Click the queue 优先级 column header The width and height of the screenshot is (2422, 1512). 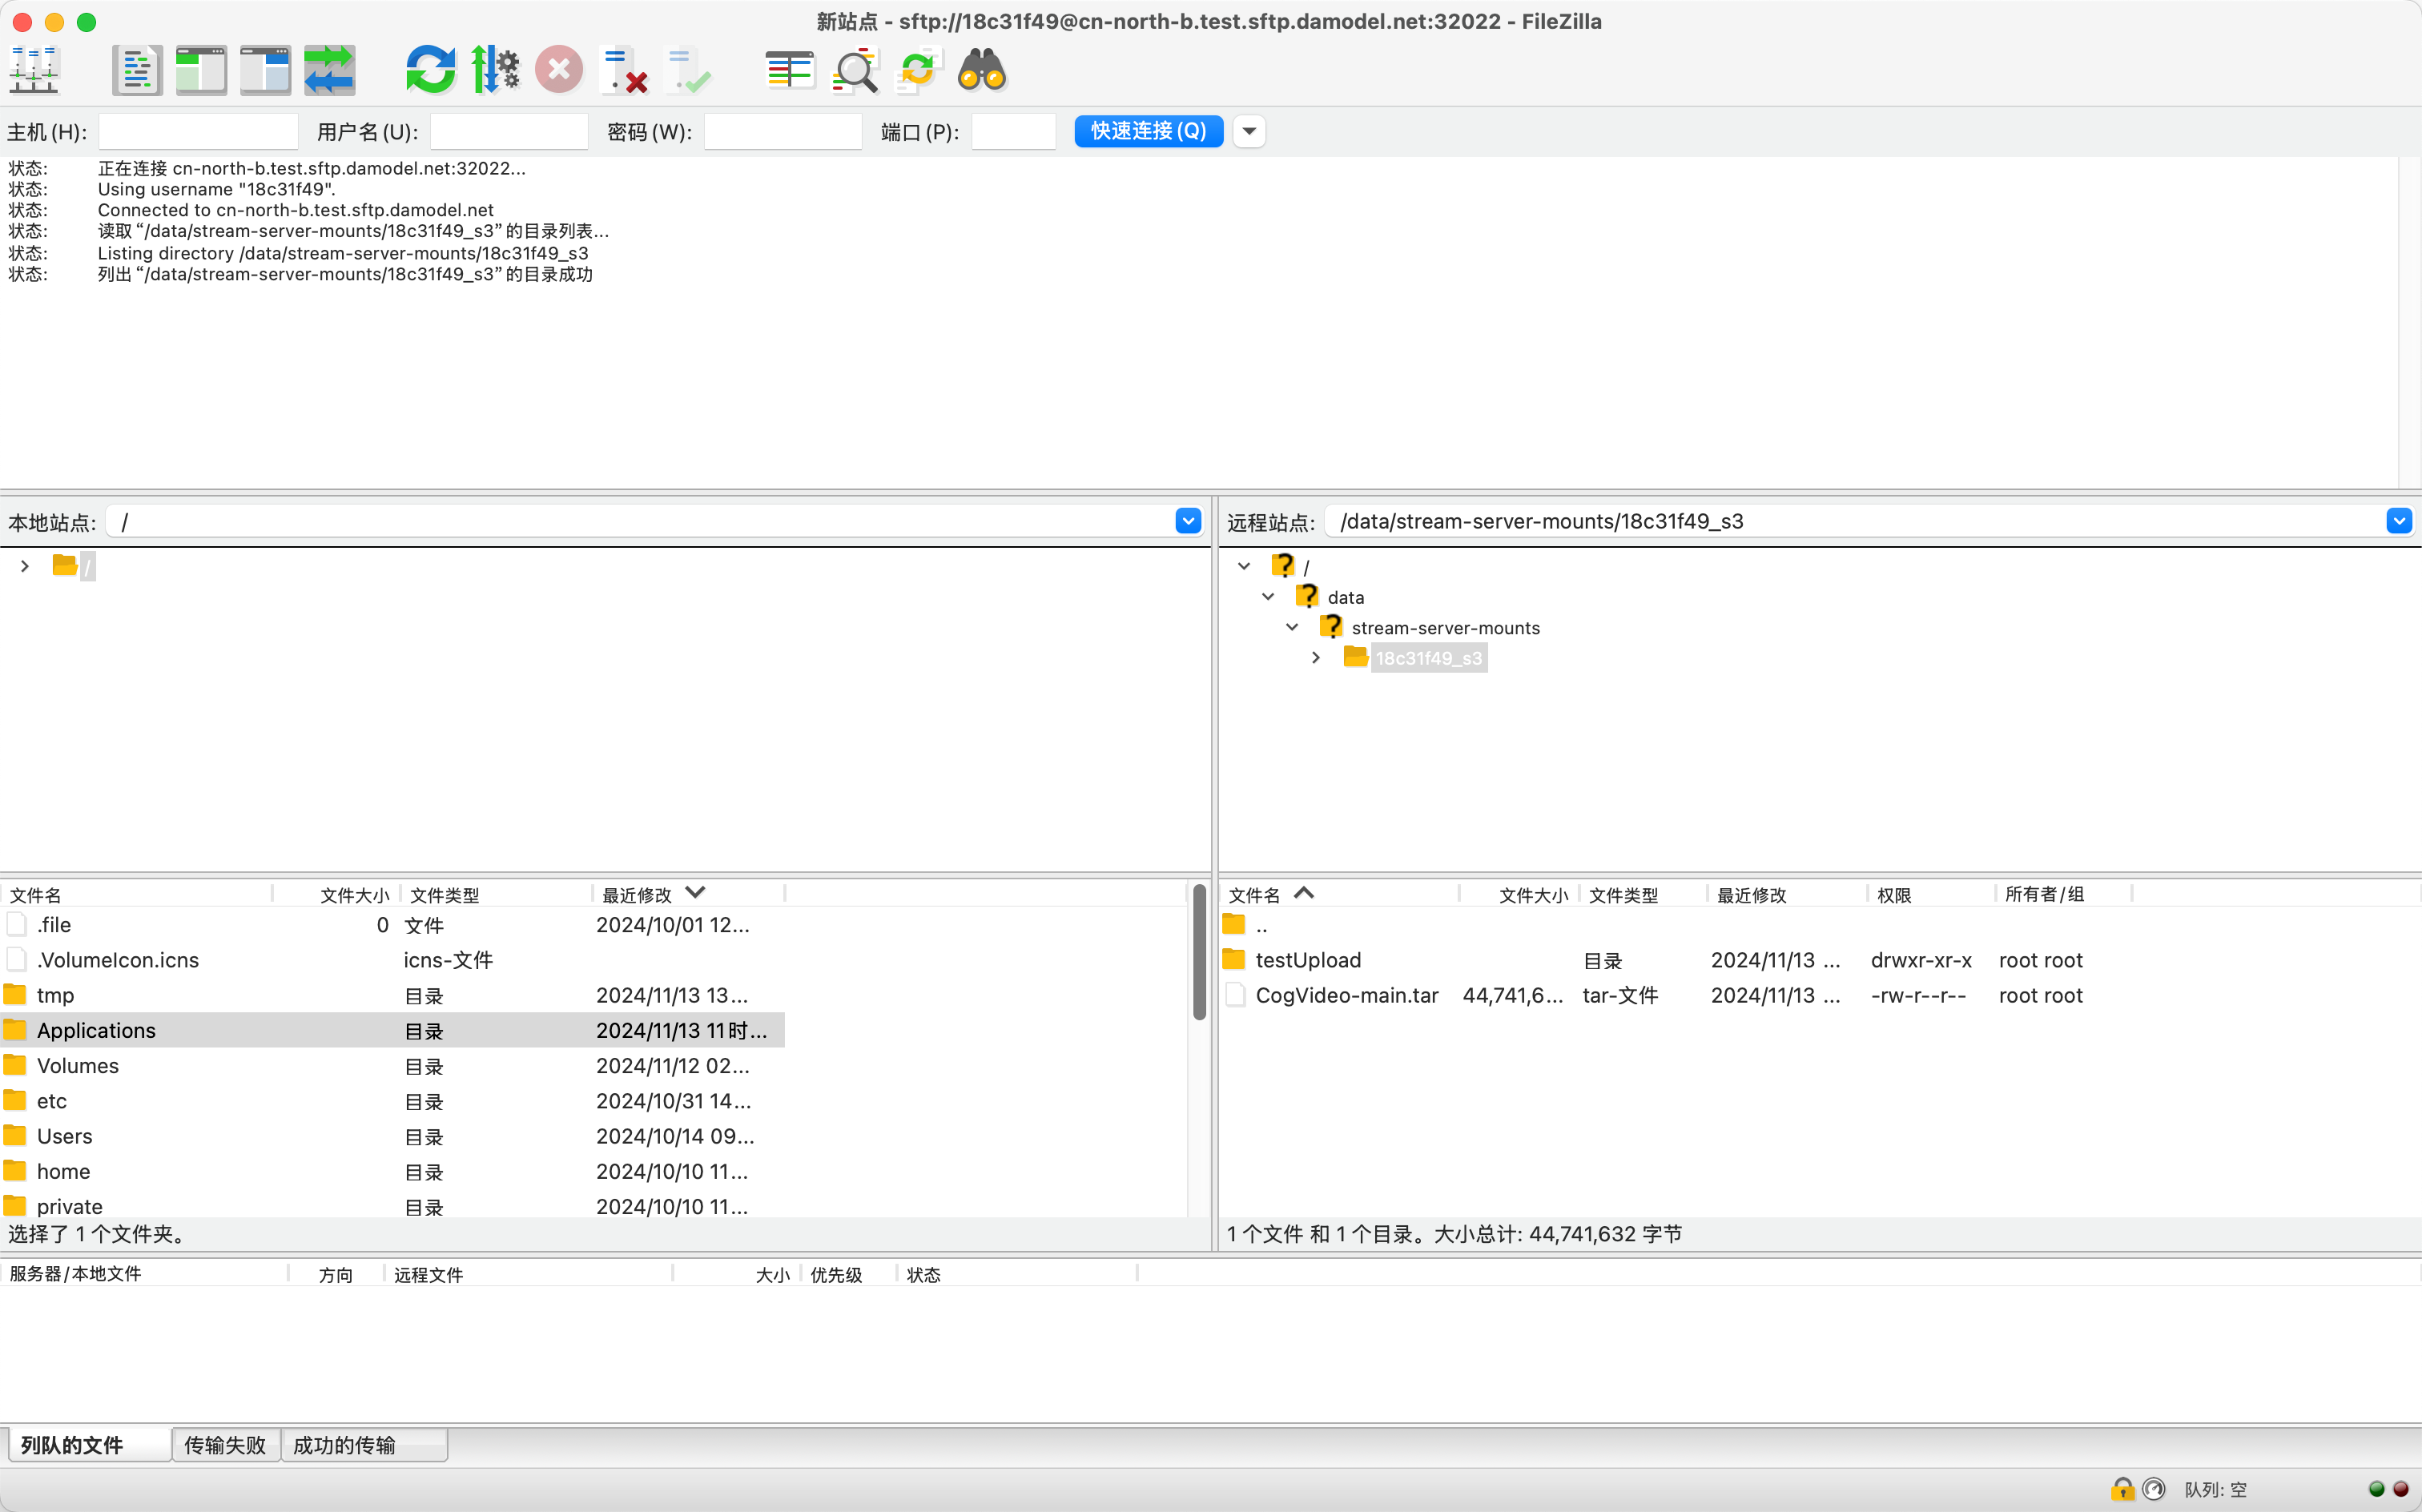tap(848, 1274)
